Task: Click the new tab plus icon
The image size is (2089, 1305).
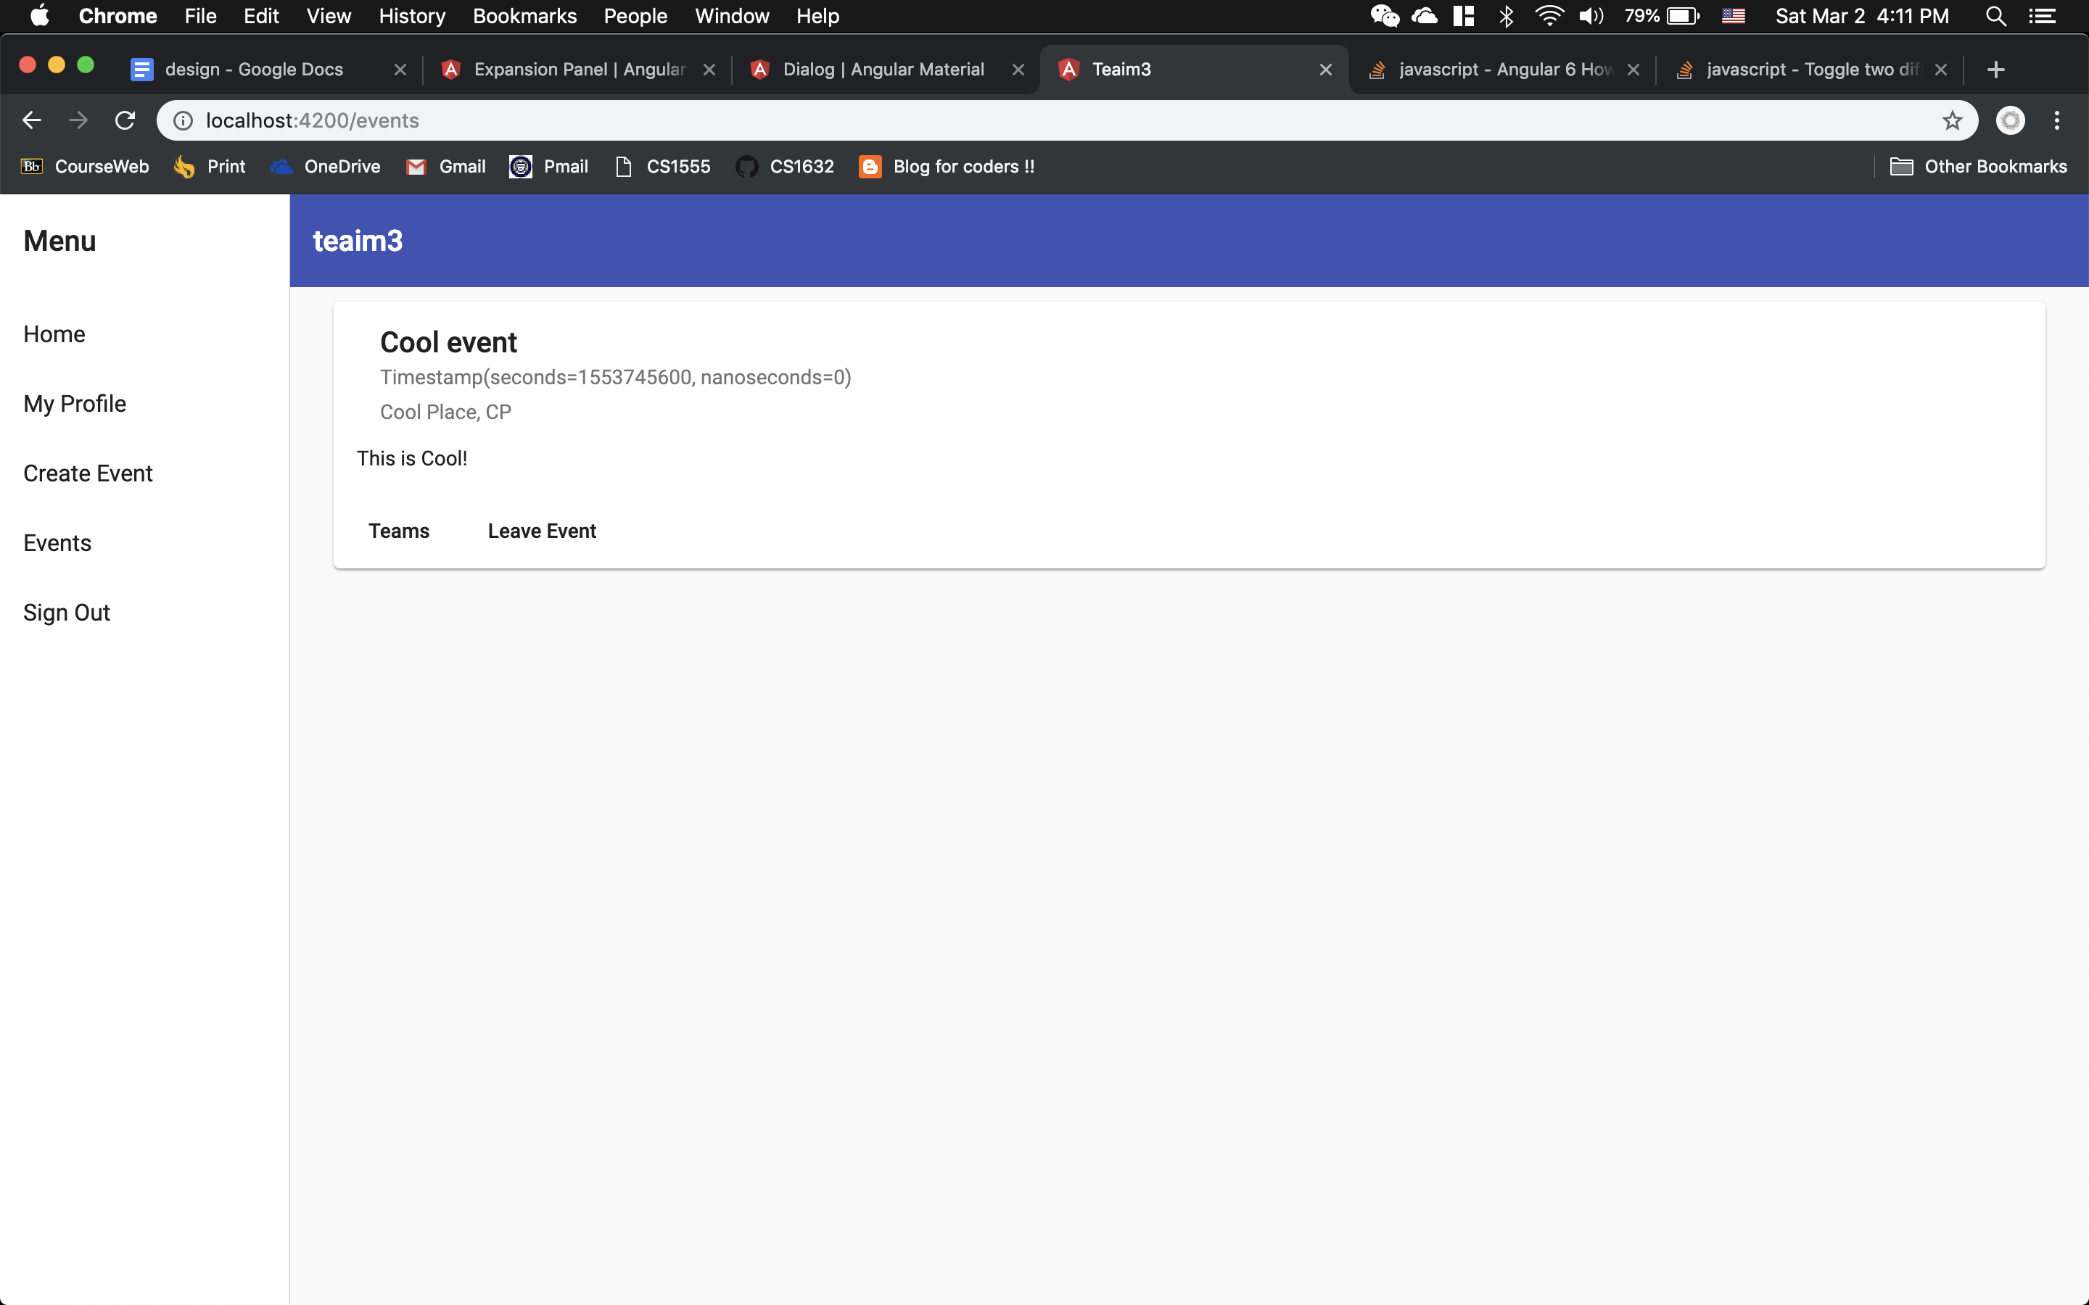Action: [x=1995, y=69]
